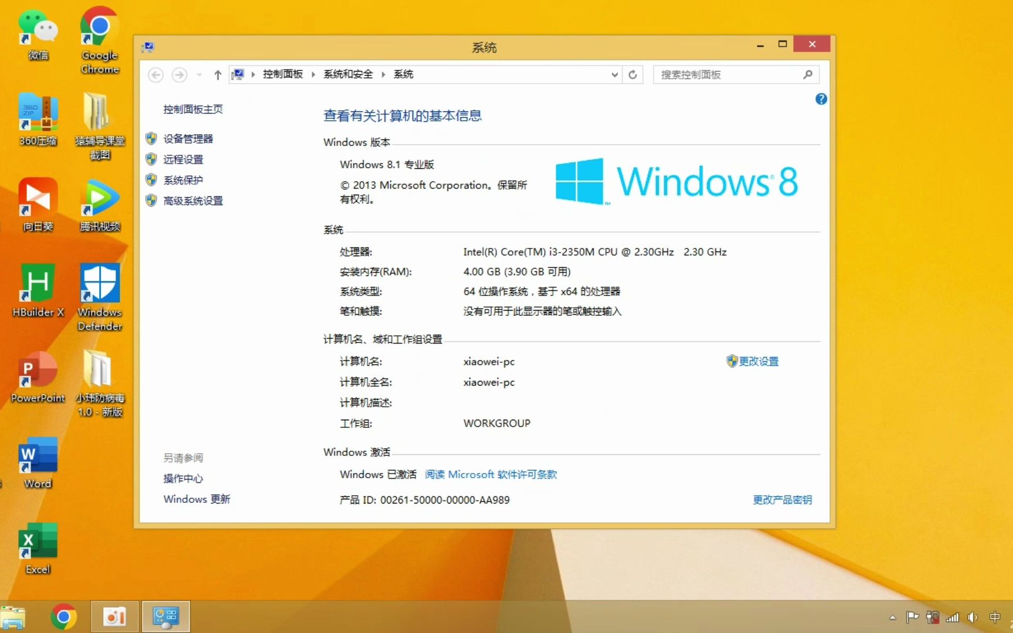Select 控制面板 in the breadcrumb
The height and width of the screenshot is (633, 1013).
(x=283, y=74)
